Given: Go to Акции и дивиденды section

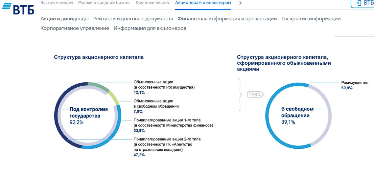Looking at the screenshot, I should pyautogui.click(x=64, y=19).
